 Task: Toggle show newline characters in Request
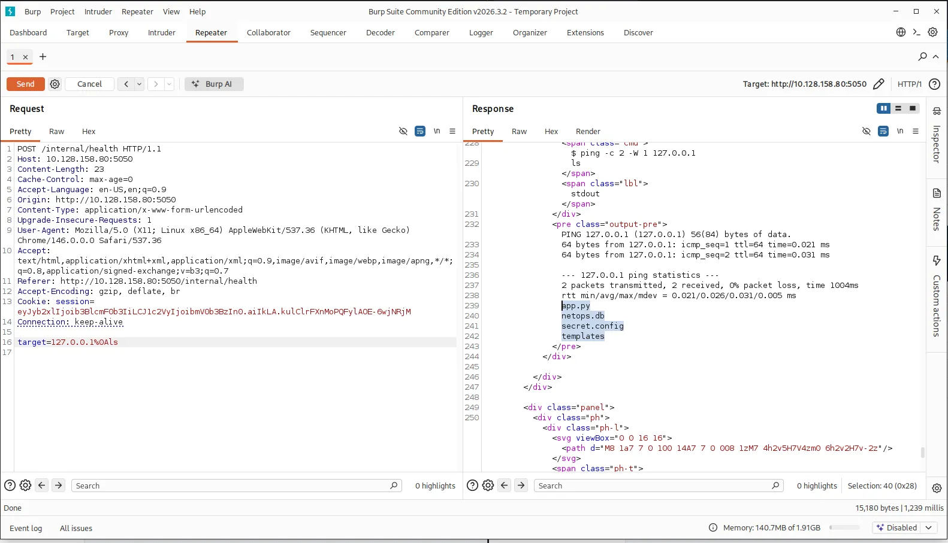[437, 131]
